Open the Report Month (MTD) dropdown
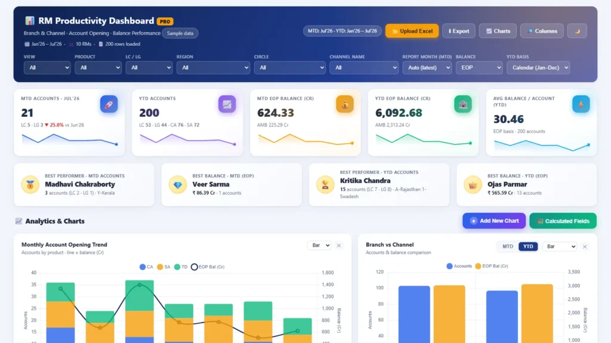 pos(427,68)
